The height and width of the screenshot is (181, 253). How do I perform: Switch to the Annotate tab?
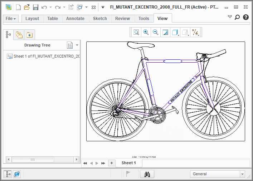tap(75, 19)
